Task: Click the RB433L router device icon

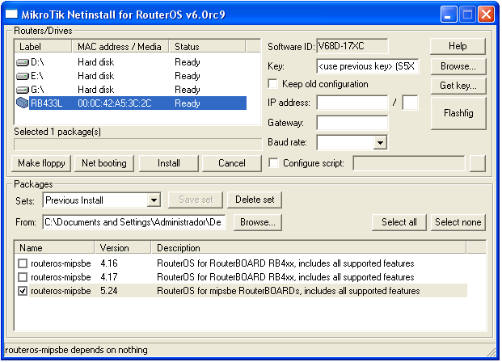Action: 22,103
